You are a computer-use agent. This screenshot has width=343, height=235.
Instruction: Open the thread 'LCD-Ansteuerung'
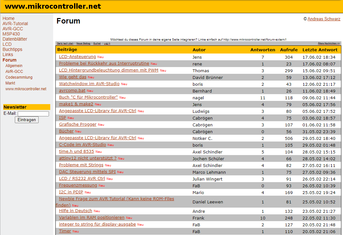(x=77, y=57)
